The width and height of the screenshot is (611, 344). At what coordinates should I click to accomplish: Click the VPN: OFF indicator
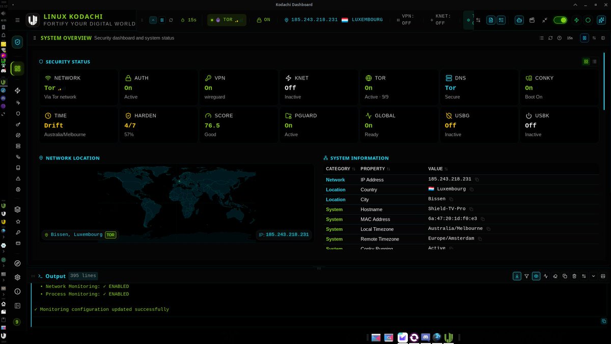(x=405, y=20)
